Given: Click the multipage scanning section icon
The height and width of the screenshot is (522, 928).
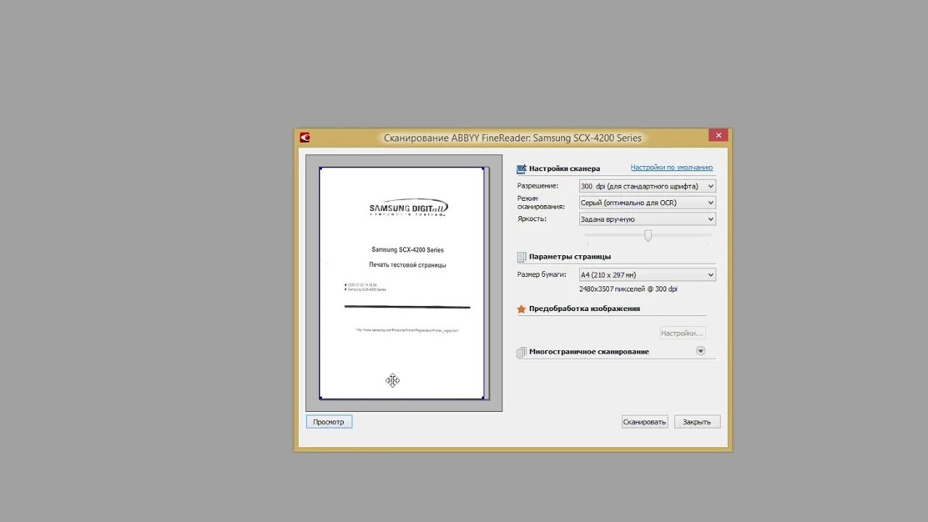Looking at the screenshot, I should click(x=521, y=352).
